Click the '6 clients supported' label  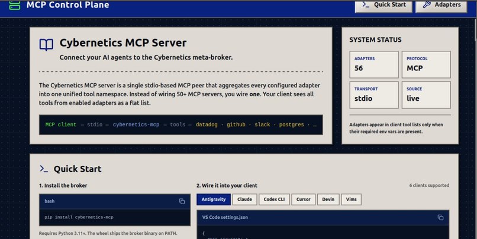point(429,185)
